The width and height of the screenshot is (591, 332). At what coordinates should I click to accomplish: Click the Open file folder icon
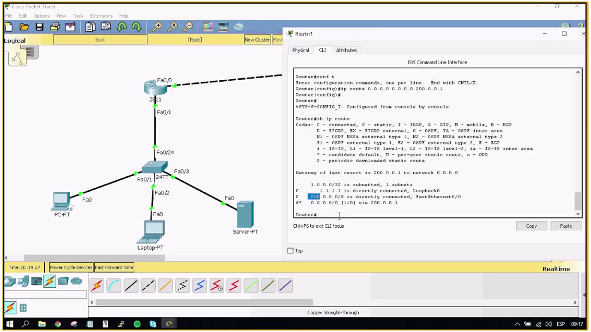tap(24, 27)
